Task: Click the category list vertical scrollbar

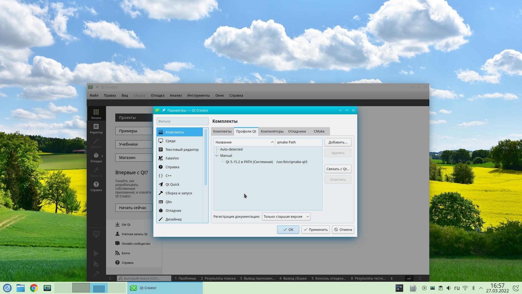Action: (206, 157)
